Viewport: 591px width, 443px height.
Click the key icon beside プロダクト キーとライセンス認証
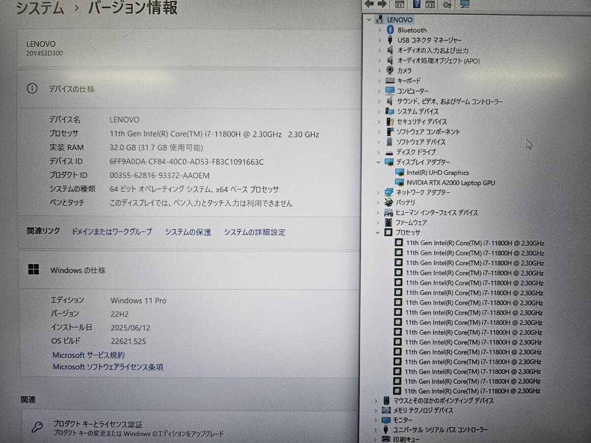[37, 427]
